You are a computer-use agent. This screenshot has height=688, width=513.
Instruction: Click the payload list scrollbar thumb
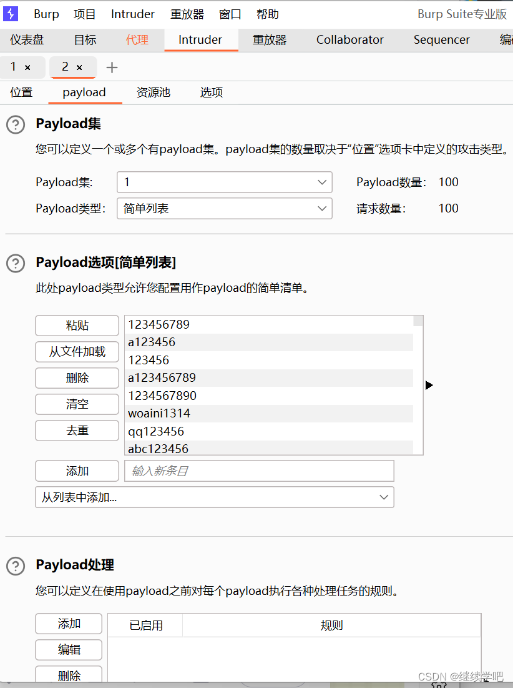[418, 321]
